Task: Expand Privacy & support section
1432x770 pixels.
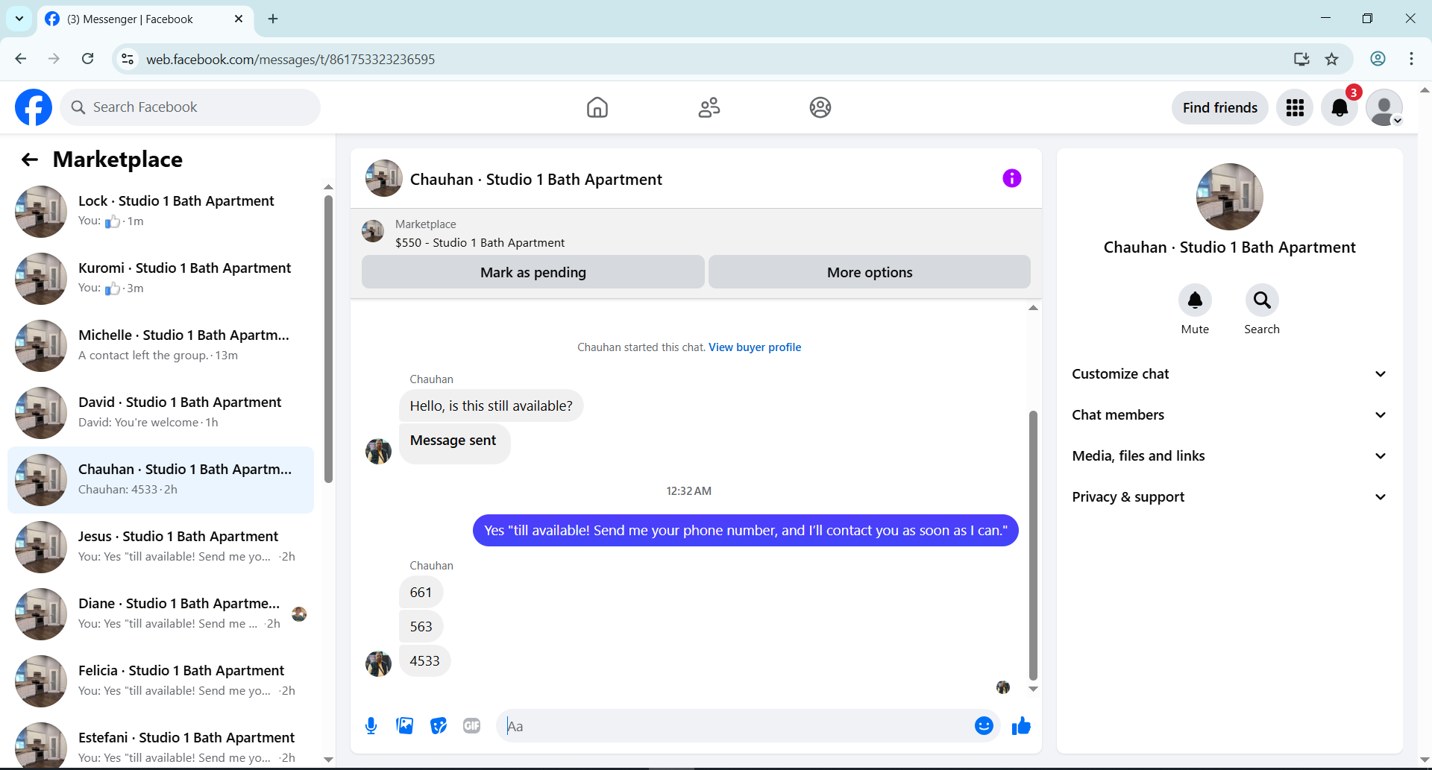Action: [x=1229, y=497]
